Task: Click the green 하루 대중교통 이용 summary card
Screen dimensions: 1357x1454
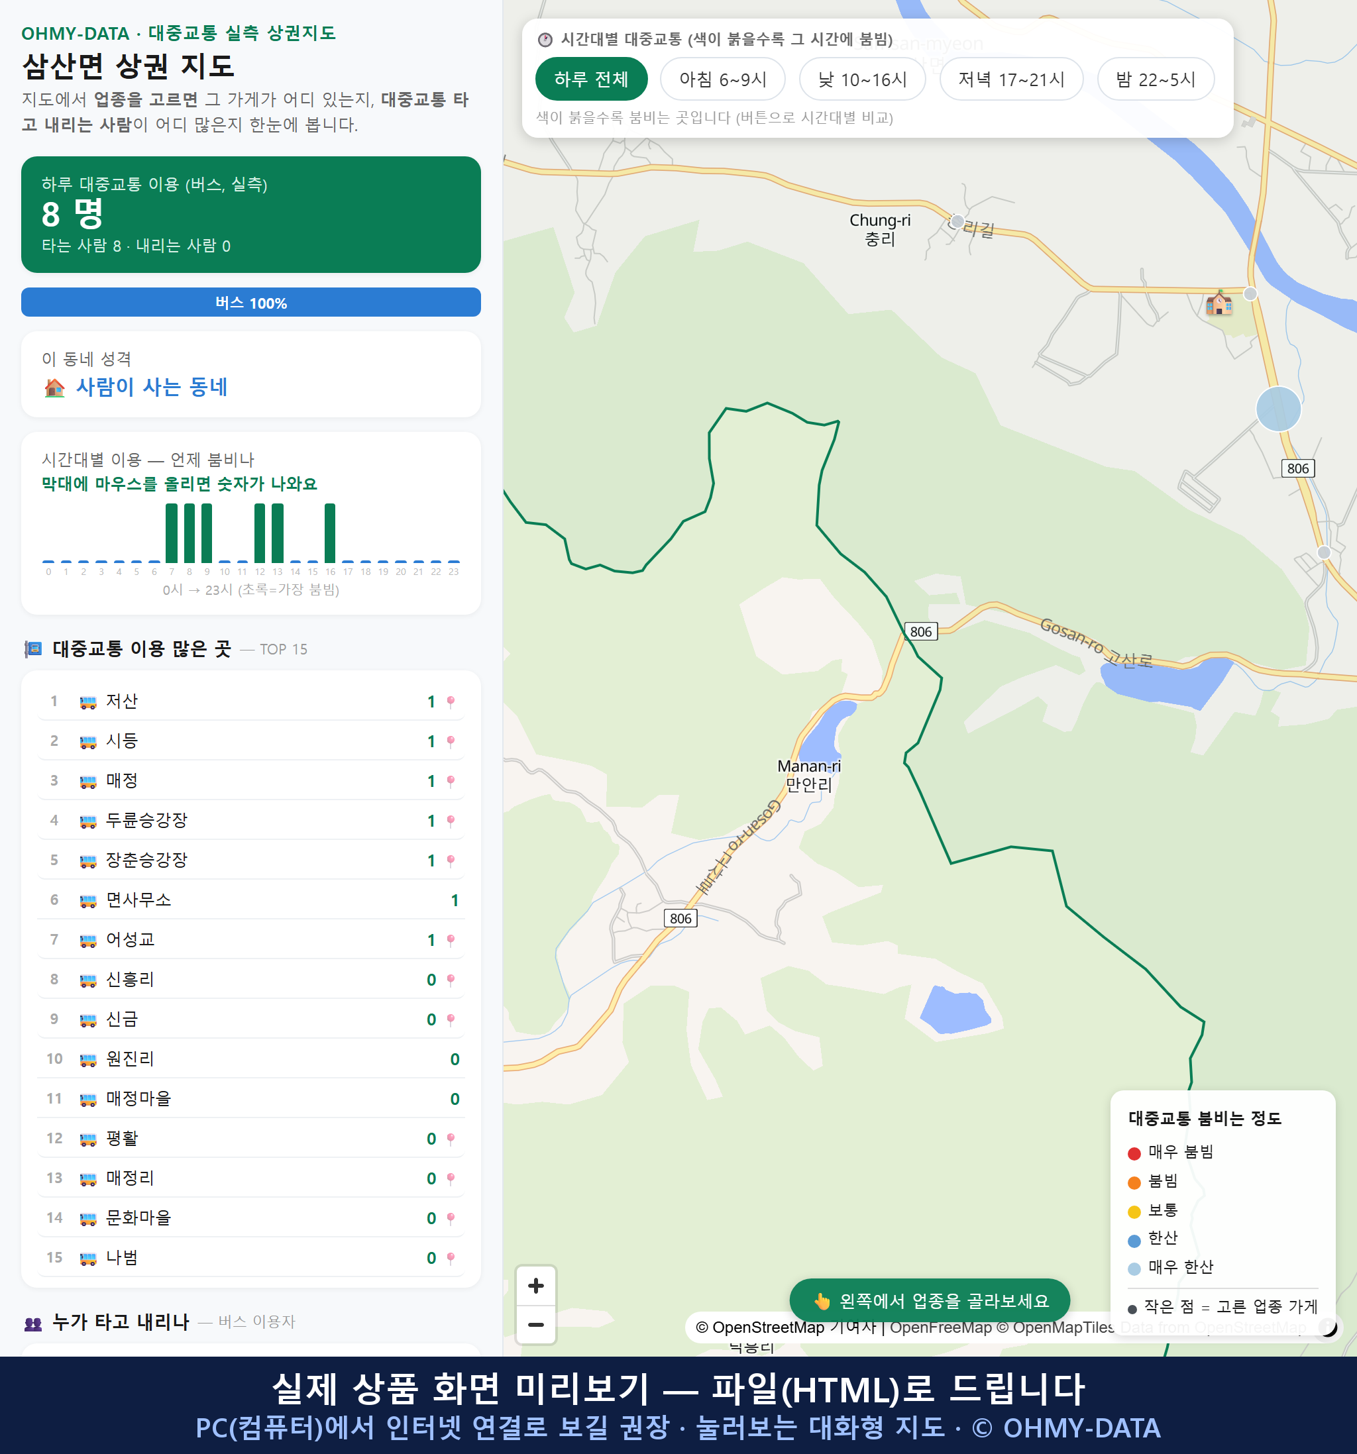Action: (251, 215)
